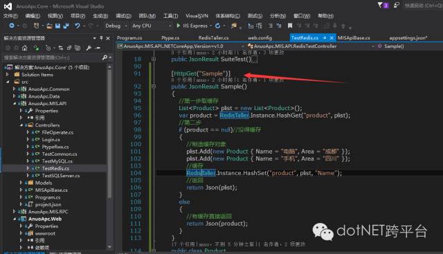Switch to the RedisTaller.cs tab
443x254 pixels.
click(214, 38)
